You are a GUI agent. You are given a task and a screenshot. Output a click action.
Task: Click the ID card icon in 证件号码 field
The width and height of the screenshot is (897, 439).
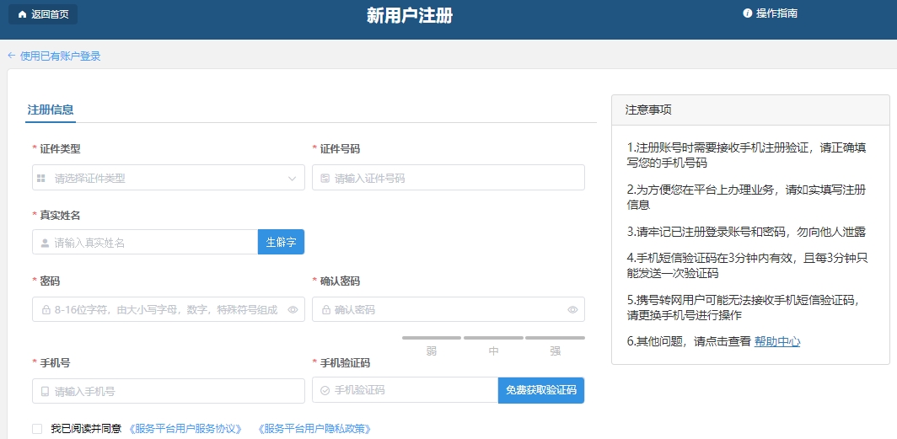click(x=325, y=179)
